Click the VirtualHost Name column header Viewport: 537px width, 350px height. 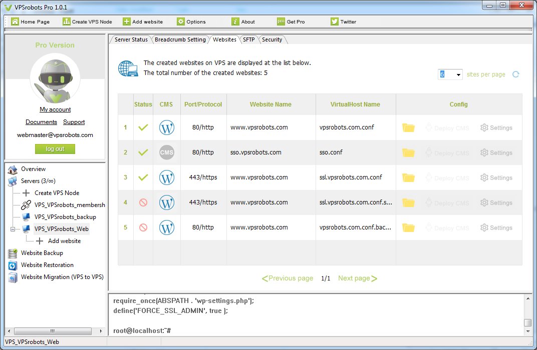point(355,104)
